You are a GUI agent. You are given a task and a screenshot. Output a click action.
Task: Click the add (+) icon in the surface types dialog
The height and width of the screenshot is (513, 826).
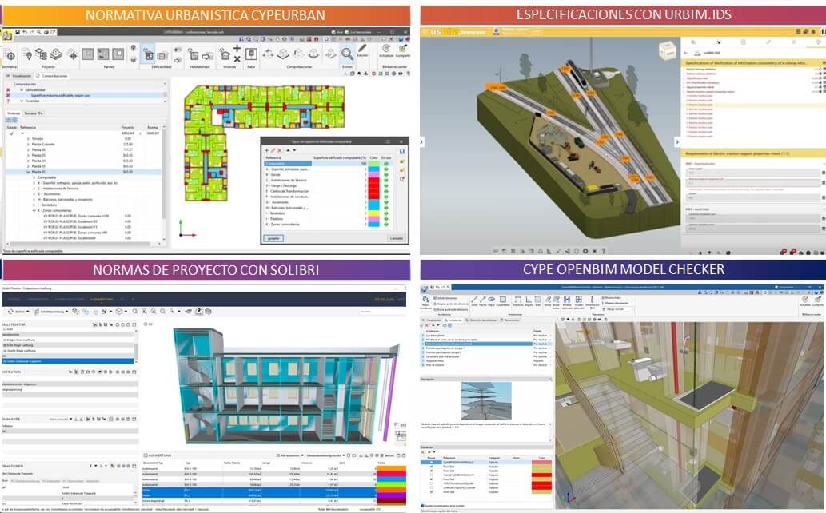pos(266,150)
